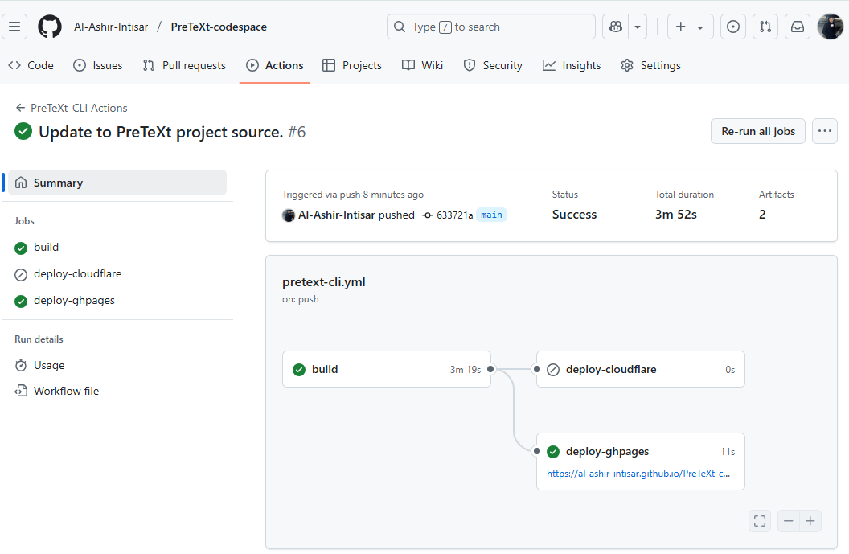Viewport: 849px width, 554px height.
Task: Click the skipped icon beside deploy-cloudflare in sidebar
Action: coord(21,274)
